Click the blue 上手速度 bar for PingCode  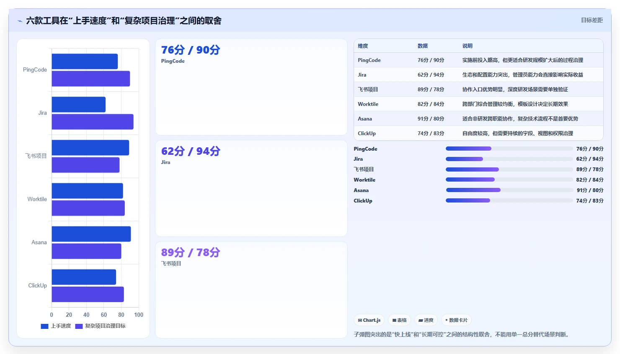[85, 62]
